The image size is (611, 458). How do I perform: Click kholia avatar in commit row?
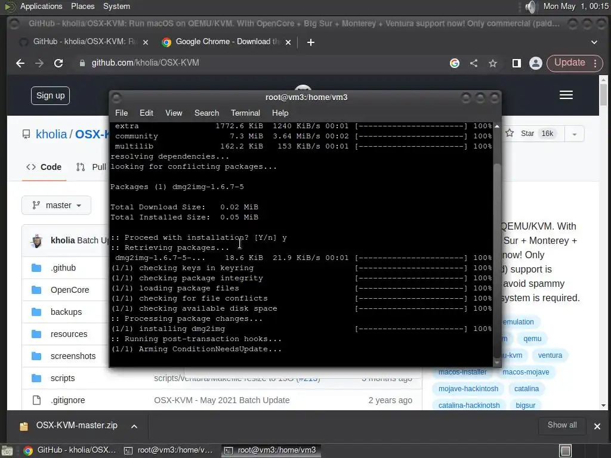(x=36, y=241)
